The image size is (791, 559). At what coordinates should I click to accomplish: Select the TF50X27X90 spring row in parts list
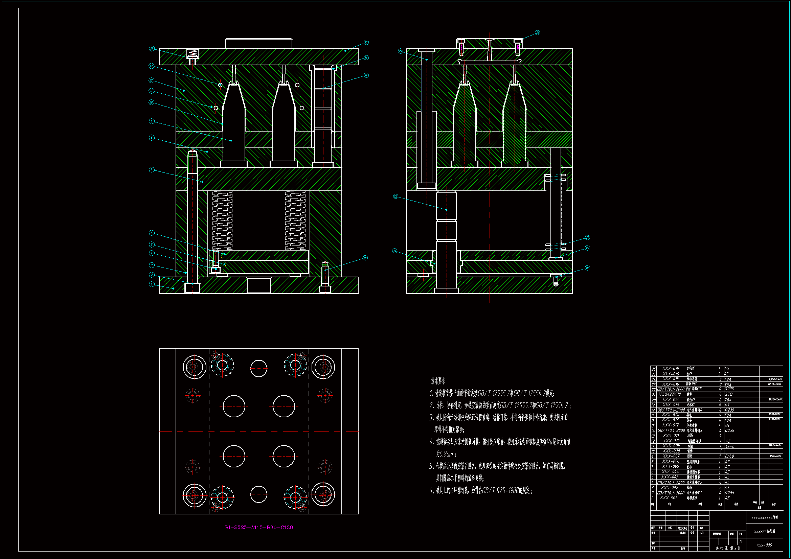click(670, 394)
